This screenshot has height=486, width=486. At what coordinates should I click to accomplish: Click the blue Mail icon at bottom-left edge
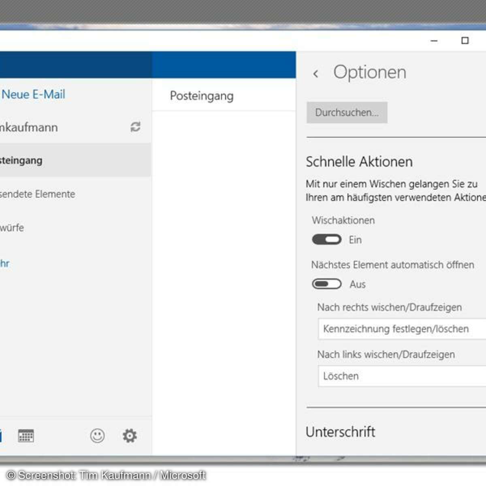(x=1, y=436)
